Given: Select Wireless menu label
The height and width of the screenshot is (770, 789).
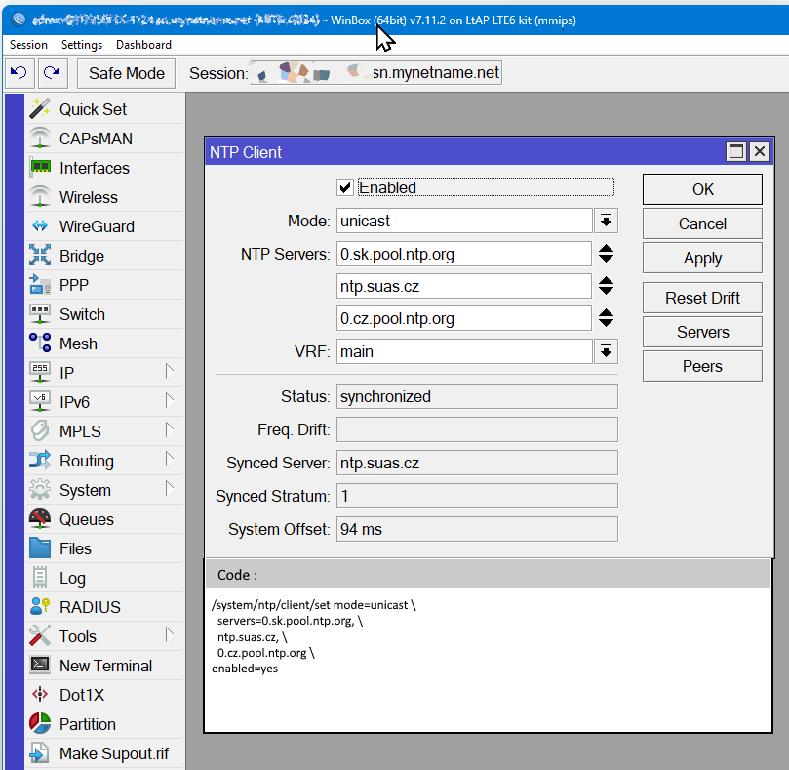Looking at the screenshot, I should tap(89, 197).
